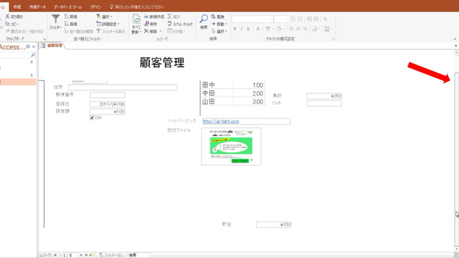Go to the last record button
459x258 pixels.
coord(86,255)
